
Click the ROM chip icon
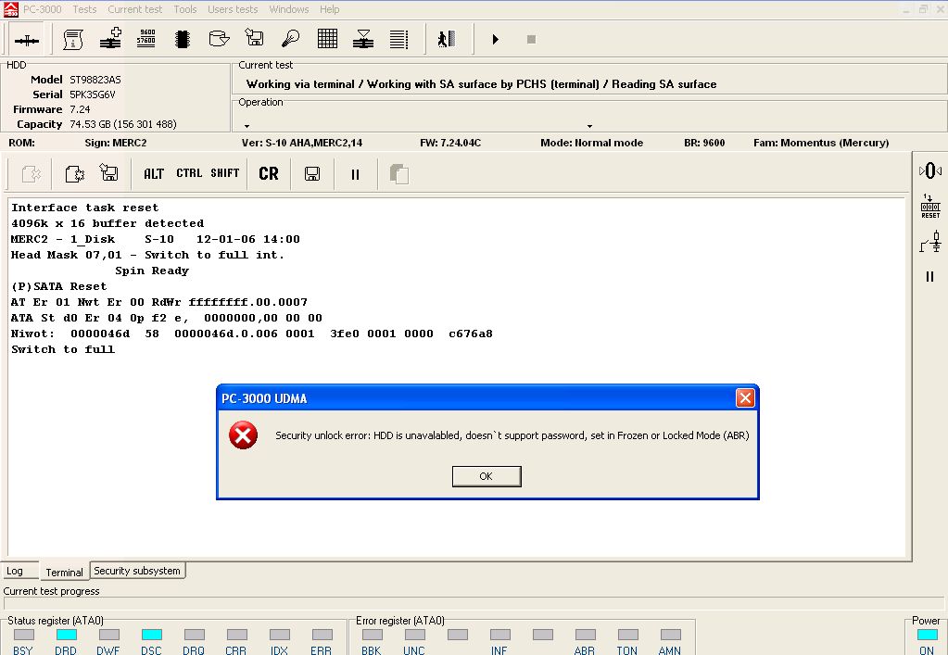[183, 39]
